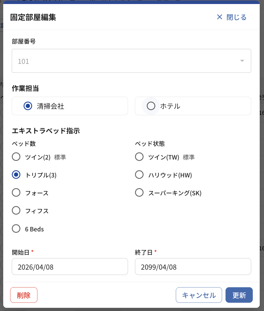Click the キャンセル button
The width and height of the screenshot is (264, 311).
pyautogui.click(x=199, y=295)
